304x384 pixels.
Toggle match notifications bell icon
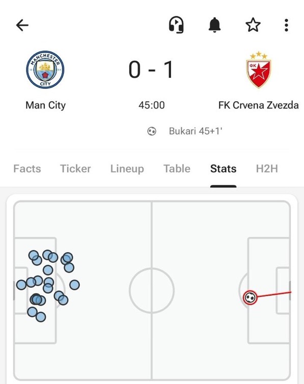click(214, 25)
